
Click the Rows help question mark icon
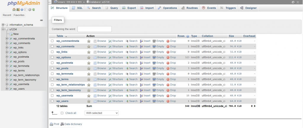coord(188,36)
